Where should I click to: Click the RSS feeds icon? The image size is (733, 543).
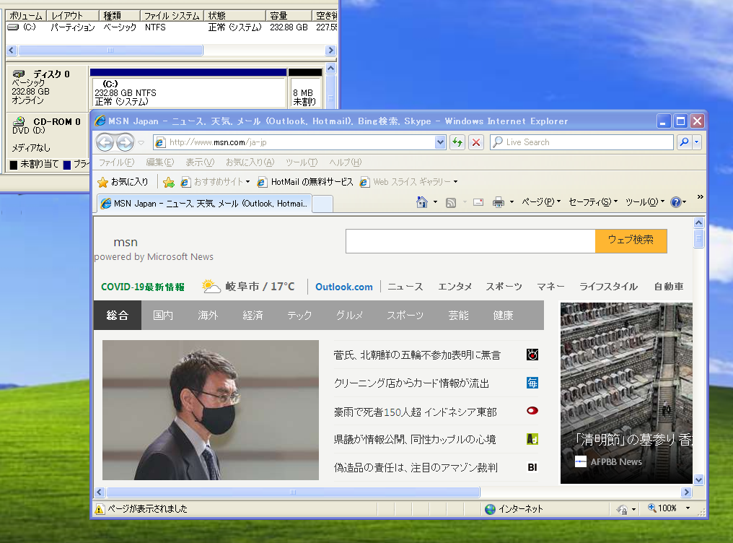451,202
